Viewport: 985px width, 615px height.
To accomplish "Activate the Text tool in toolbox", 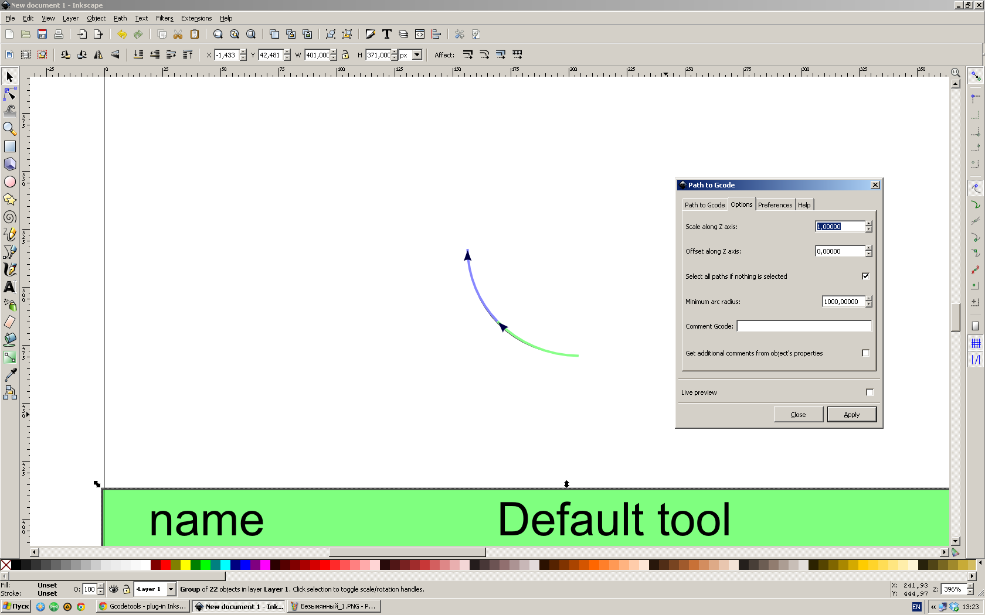I will tap(10, 287).
